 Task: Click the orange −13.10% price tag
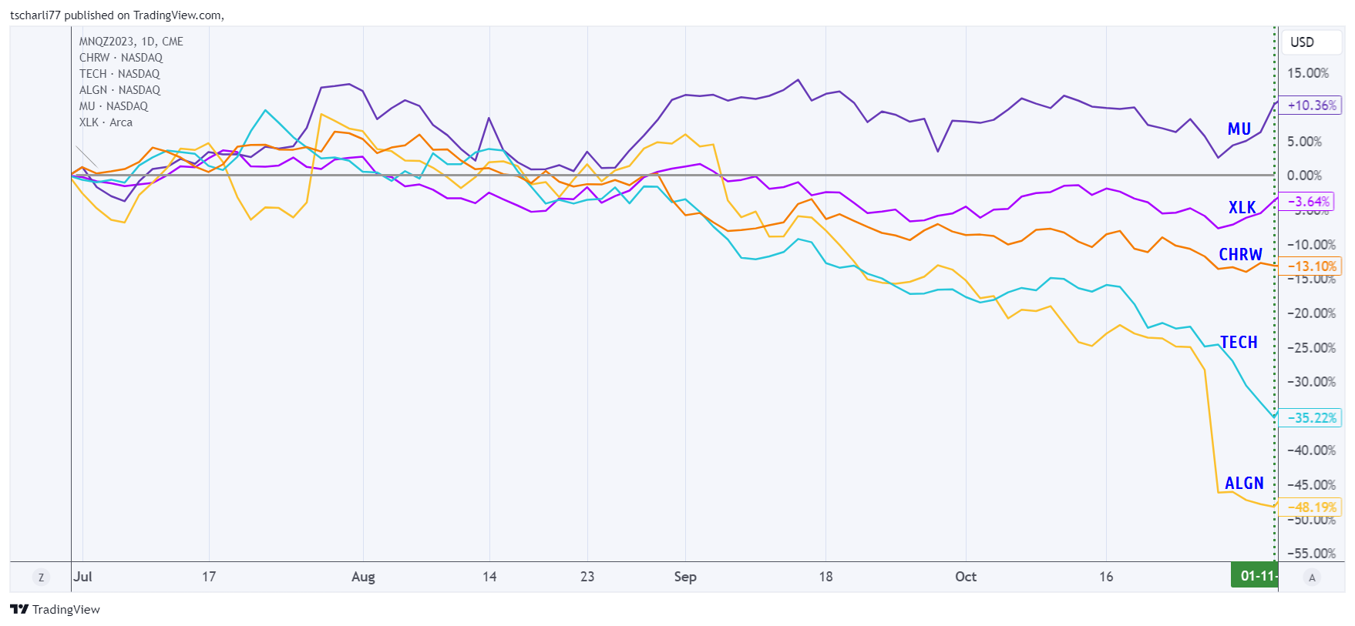point(1310,266)
